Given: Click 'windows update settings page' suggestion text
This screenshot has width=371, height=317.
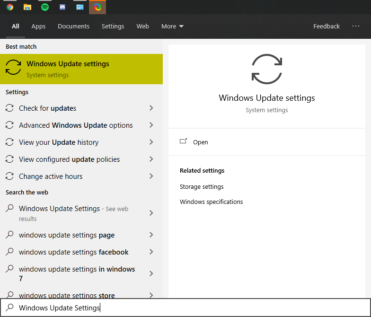Looking at the screenshot, I should [67, 235].
